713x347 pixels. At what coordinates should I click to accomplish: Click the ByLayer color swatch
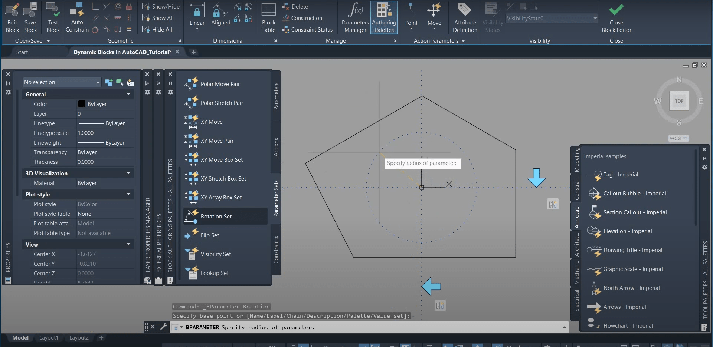coord(82,104)
